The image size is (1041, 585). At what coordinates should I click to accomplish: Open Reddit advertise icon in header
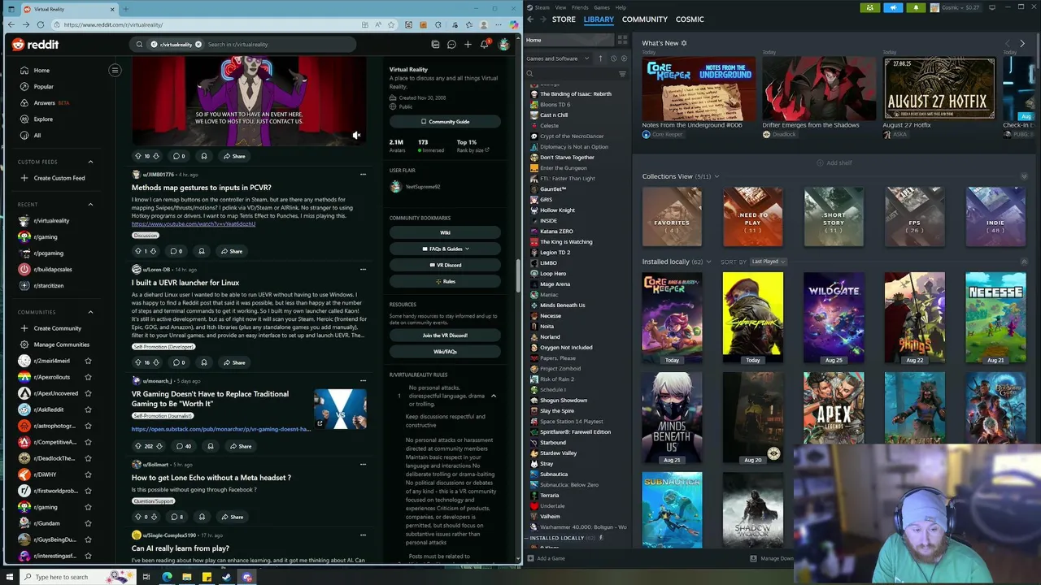(x=435, y=45)
